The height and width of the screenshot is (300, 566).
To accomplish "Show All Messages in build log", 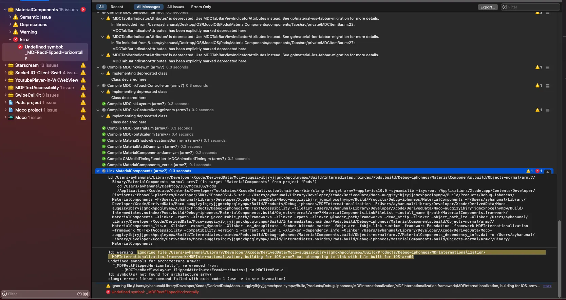I will click(148, 7).
